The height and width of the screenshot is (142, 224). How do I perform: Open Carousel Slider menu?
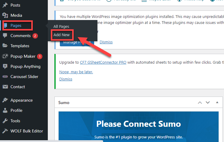(24, 77)
